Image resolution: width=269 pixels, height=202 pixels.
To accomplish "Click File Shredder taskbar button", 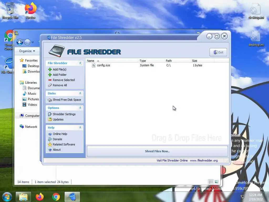I will click(72, 197).
